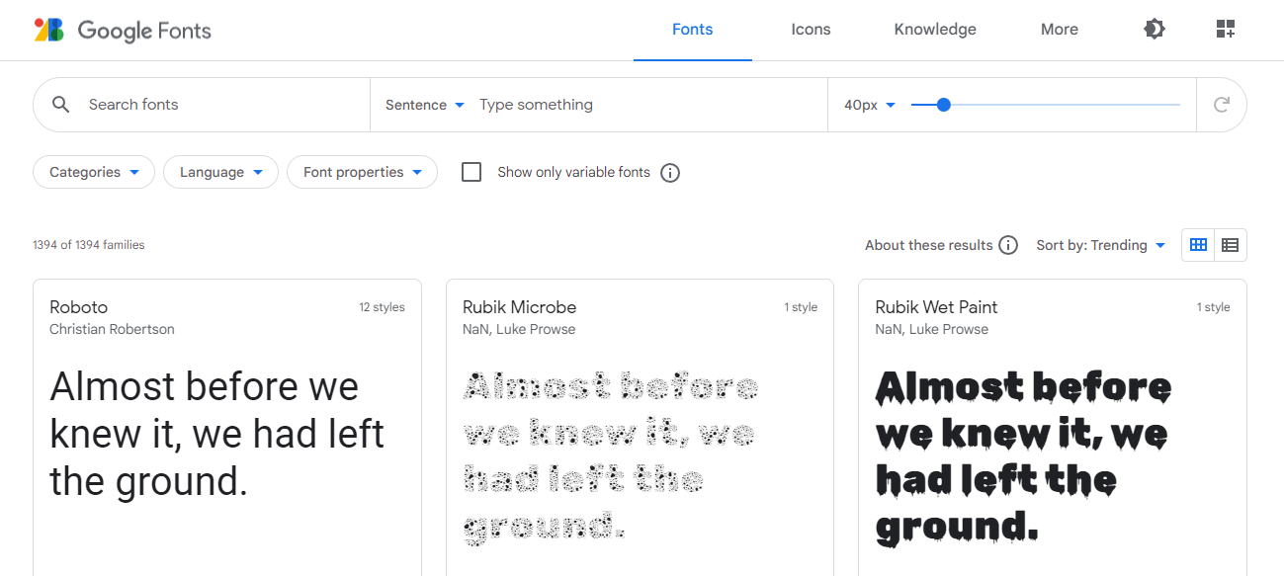Viewport: 1284px width, 576px height.
Task: Switch to grid view layout
Action: pyautogui.click(x=1198, y=245)
